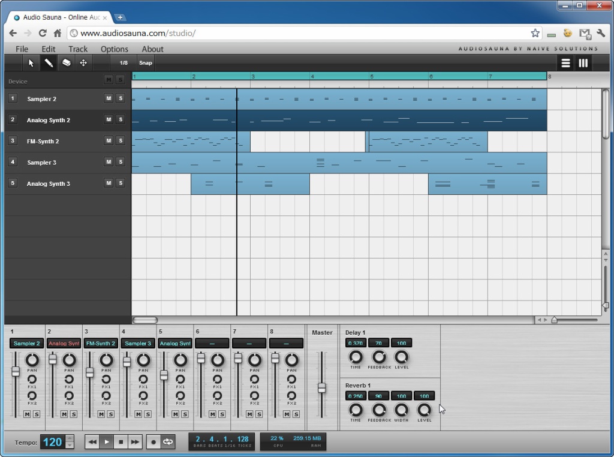Open the About menu
Screen dimensions: 614x457
pos(152,49)
